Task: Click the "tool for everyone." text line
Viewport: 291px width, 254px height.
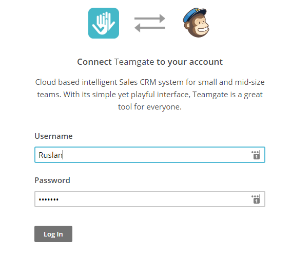Action: (x=150, y=107)
